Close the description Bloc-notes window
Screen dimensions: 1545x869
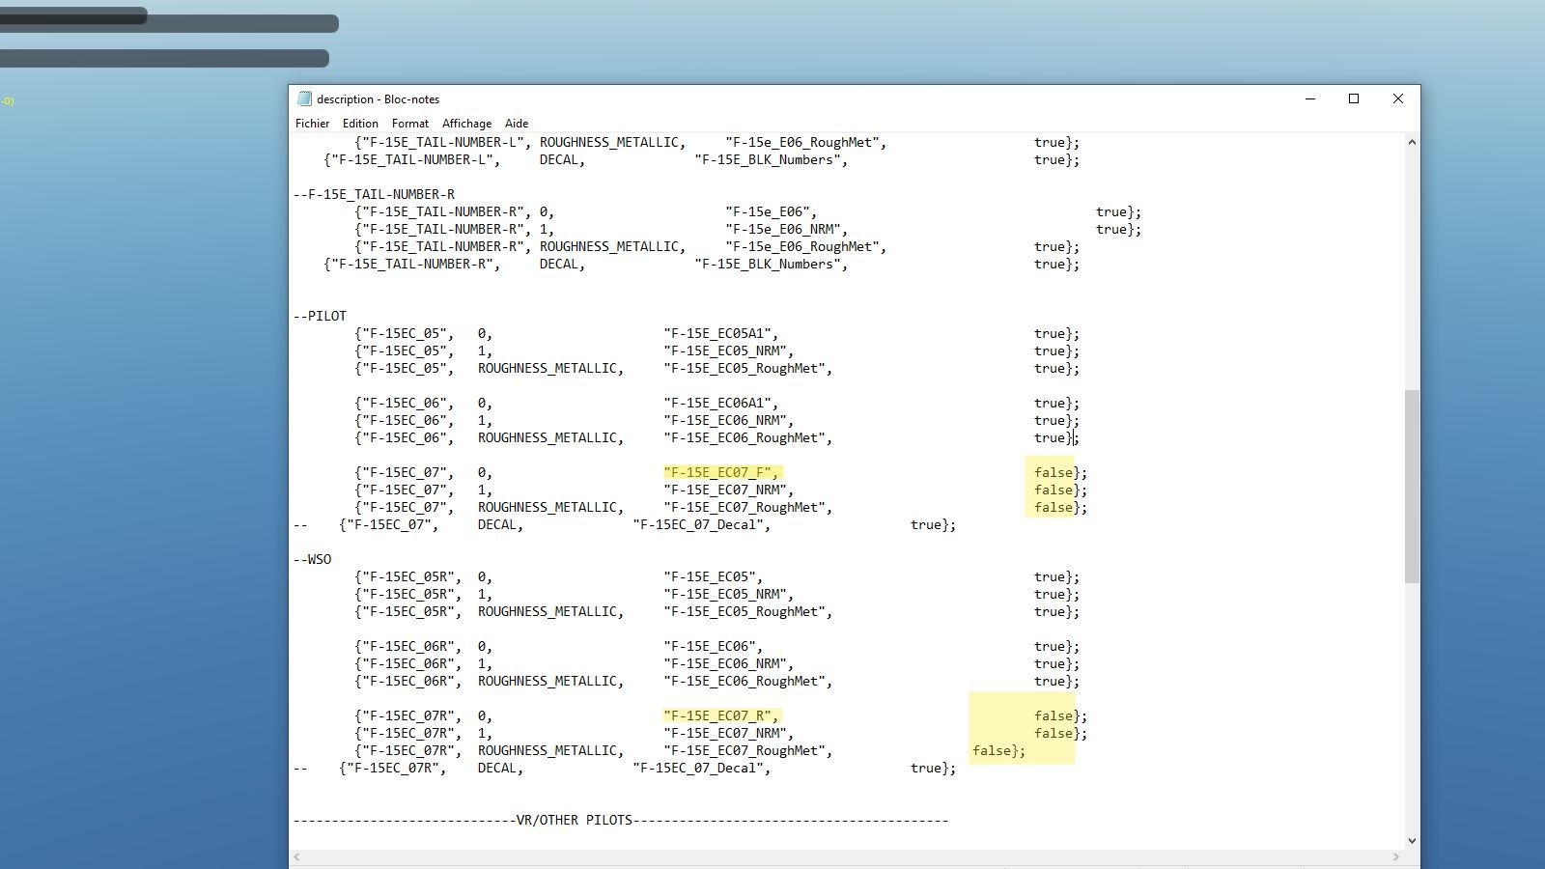(1397, 98)
